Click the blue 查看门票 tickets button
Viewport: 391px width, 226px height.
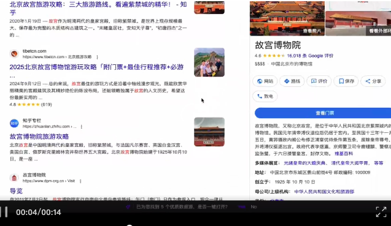(323, 113)
